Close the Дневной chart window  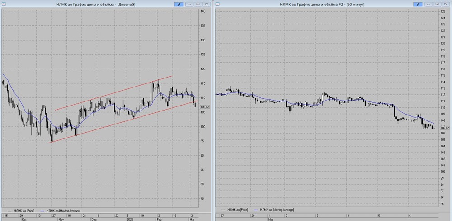coord(207,5)
